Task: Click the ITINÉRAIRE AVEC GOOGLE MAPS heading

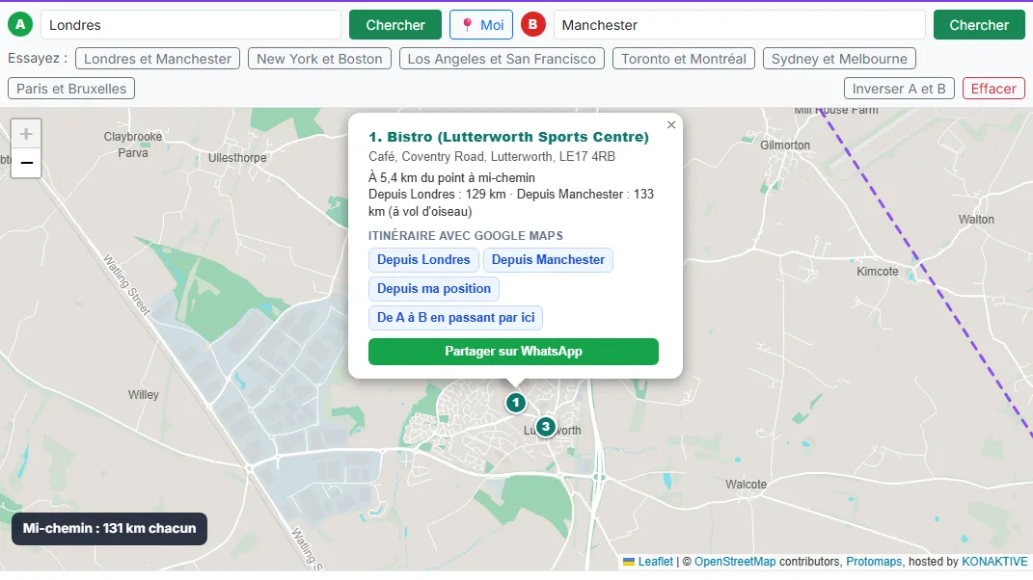Action: (465, 236)
